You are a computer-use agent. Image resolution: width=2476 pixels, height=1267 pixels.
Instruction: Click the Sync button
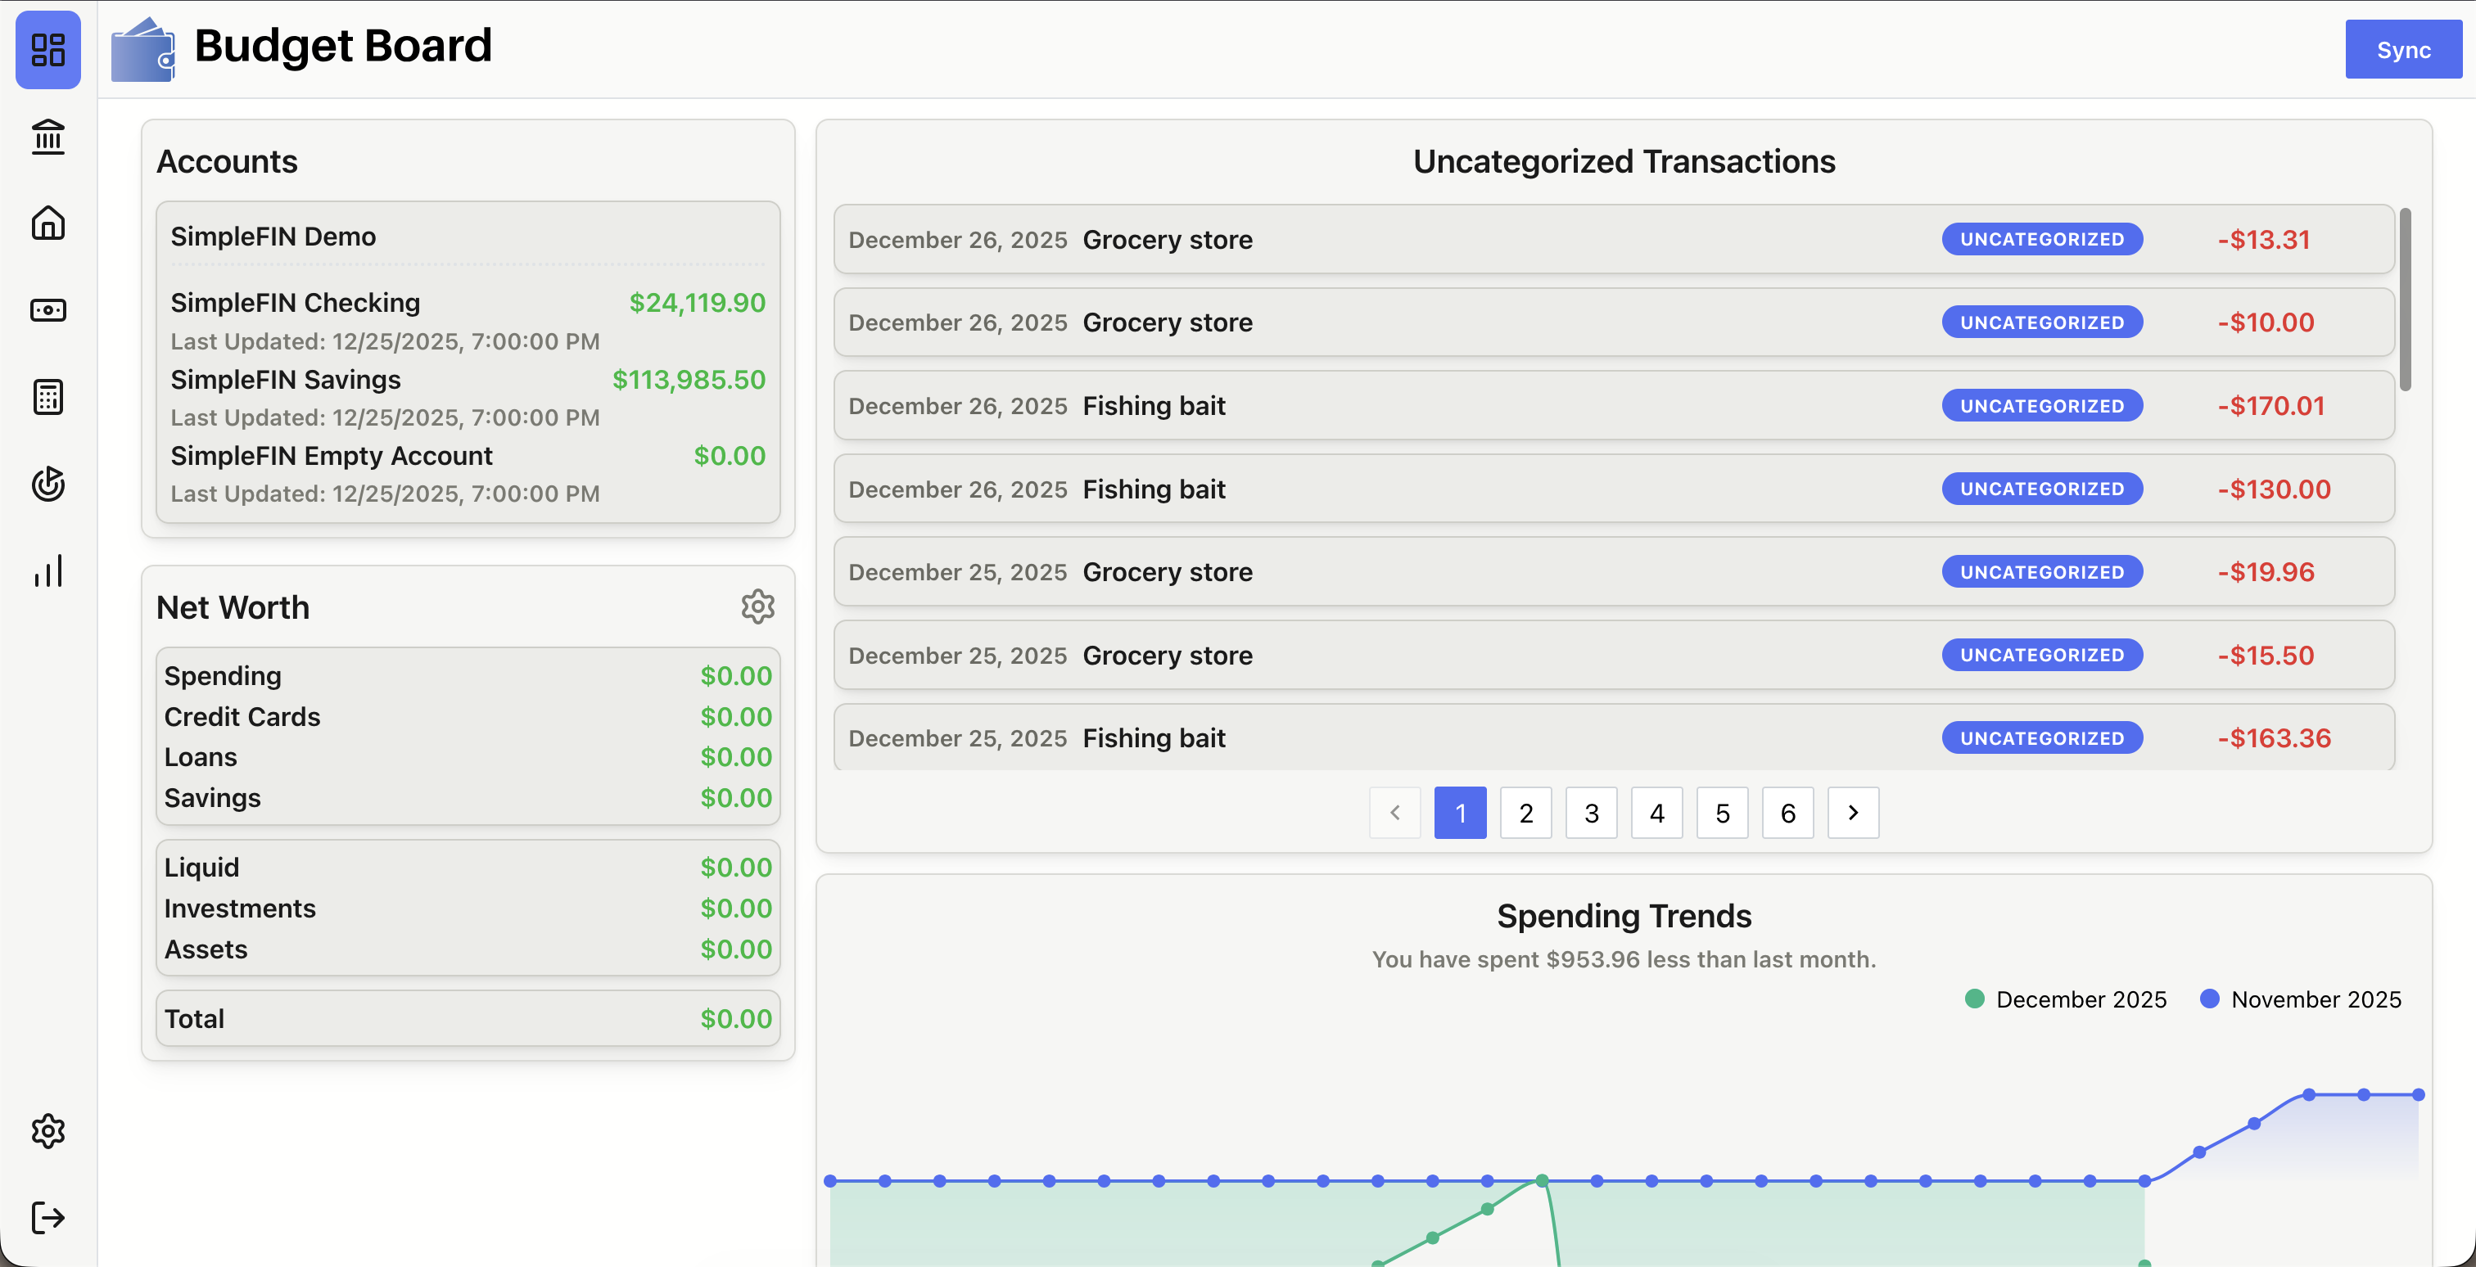[x=2403, y=50]
